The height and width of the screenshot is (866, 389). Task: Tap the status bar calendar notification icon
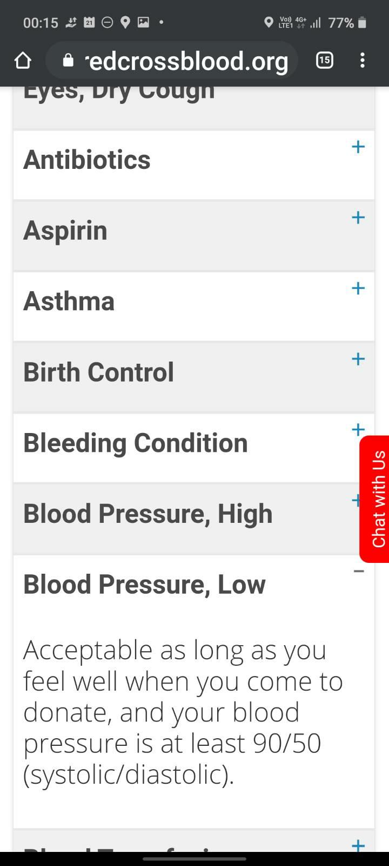point(90,22)
